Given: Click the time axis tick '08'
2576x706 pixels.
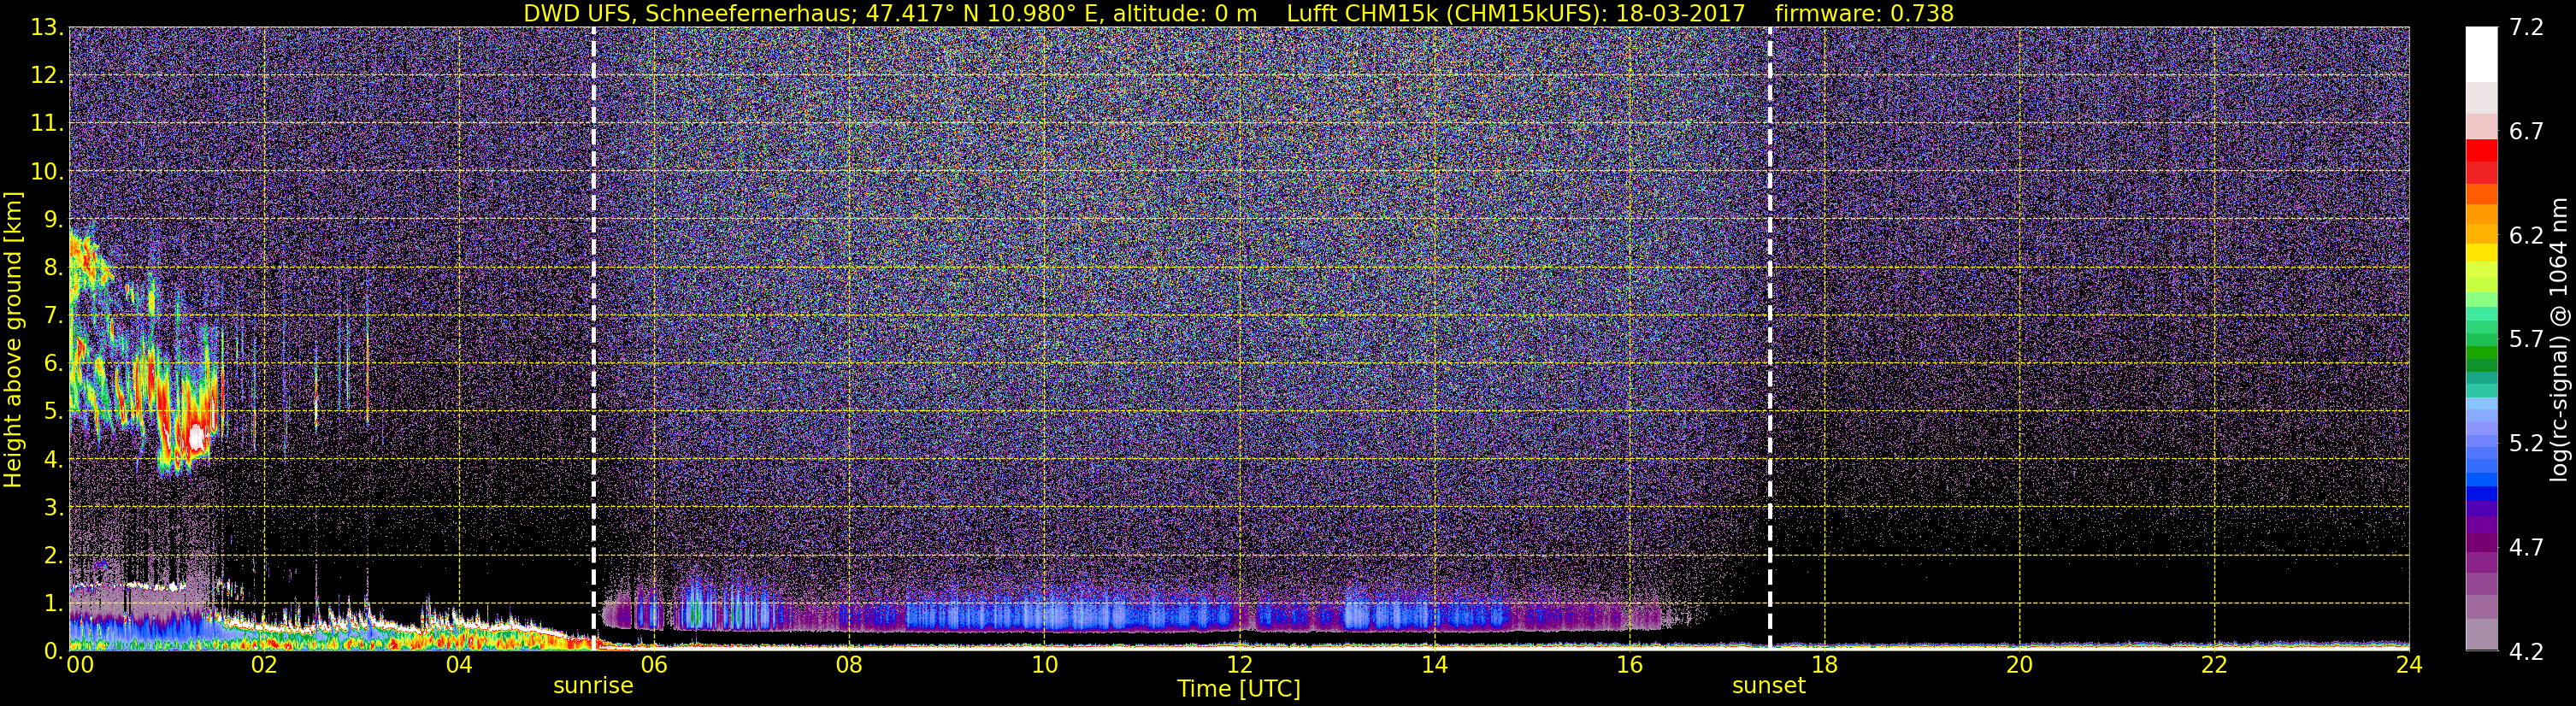Looking at the screenshot, I should point(849,665).
